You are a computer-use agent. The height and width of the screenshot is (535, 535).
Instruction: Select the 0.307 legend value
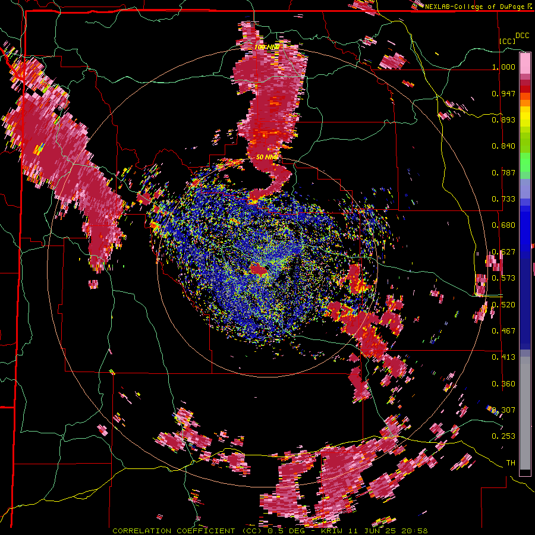click(503, 410)
